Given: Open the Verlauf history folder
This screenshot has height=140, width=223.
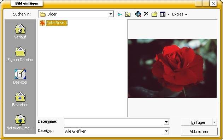Looking at the screenshot, I should tap(20, 31).
